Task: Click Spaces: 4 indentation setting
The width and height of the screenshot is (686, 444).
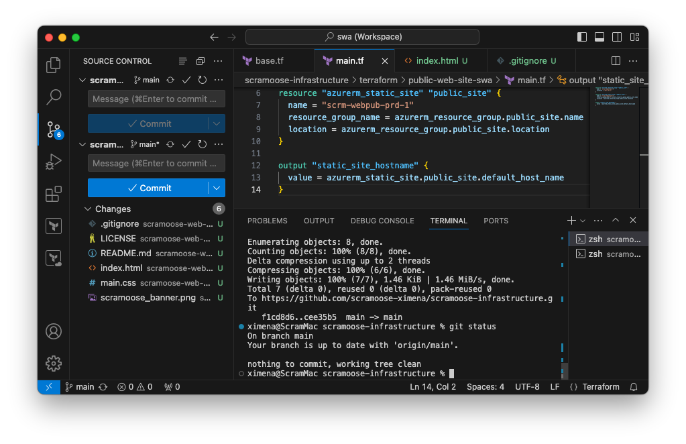Action: (x=485, y=387)
